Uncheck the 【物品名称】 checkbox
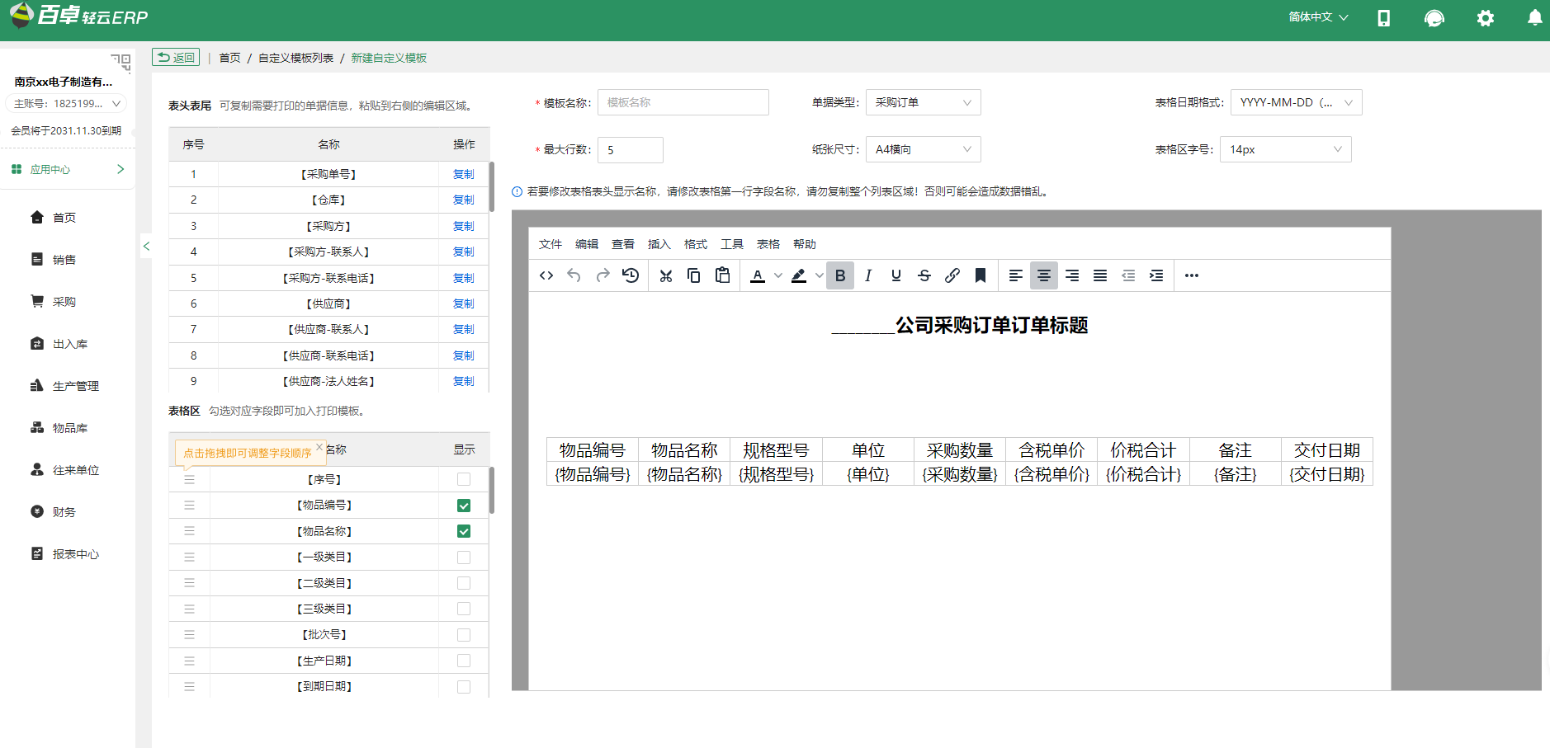The width and height of the screenshot is (1550, 748). click(464, 531)
